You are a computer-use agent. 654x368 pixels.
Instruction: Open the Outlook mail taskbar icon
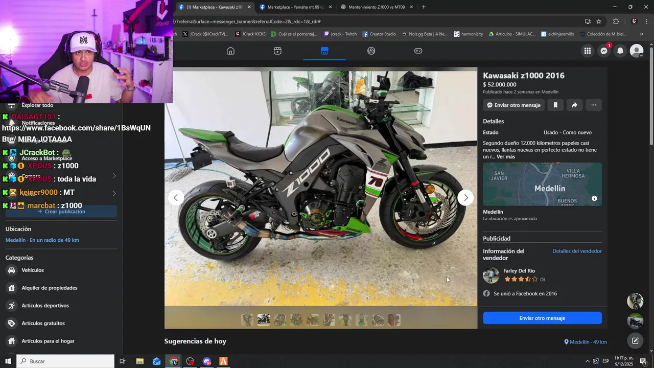pyautogui.click(x=156, y=361)
